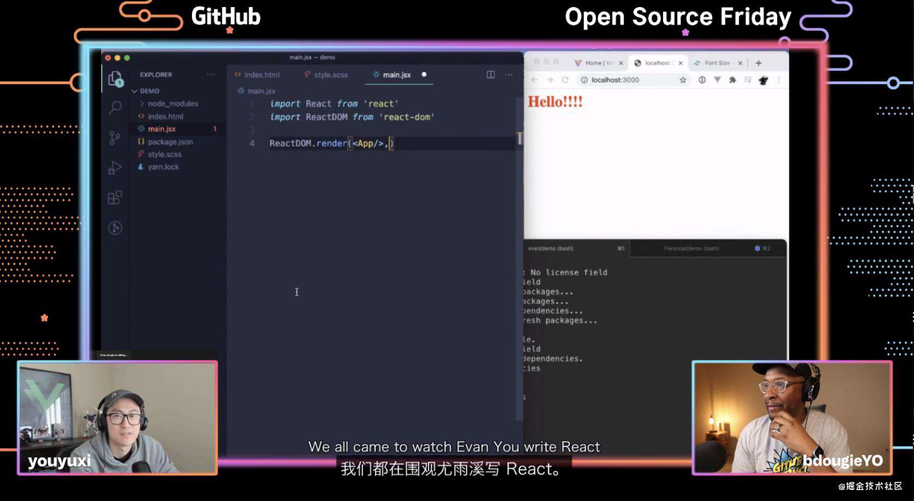Image resolution: width=914 pixels, height=501 pixels.
Task: Open the Run and Debug view
Action: (115, 167)
